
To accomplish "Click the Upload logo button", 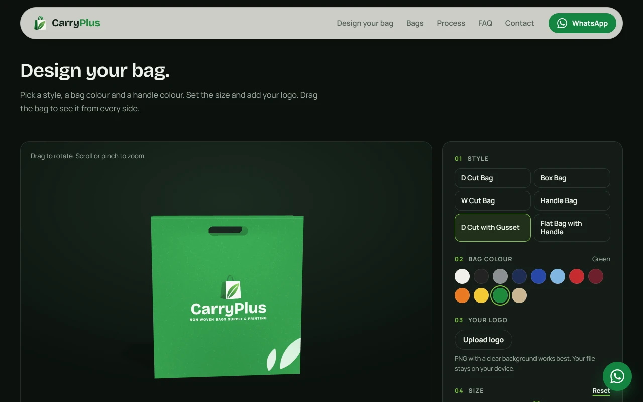I will pyautogui.click(x=483, y=340).
